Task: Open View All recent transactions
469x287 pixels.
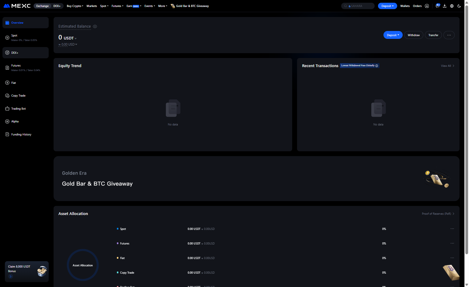Action: (447, 66)
